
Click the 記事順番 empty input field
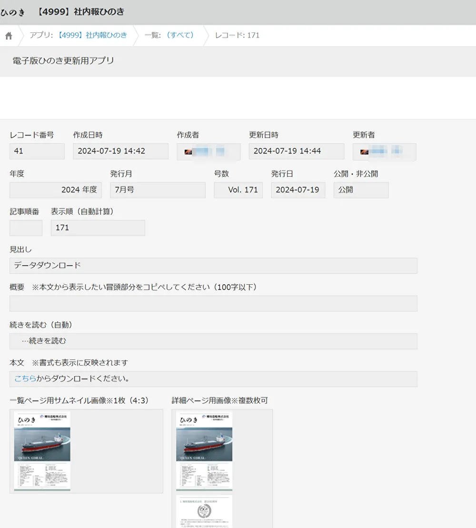point(26,228)
